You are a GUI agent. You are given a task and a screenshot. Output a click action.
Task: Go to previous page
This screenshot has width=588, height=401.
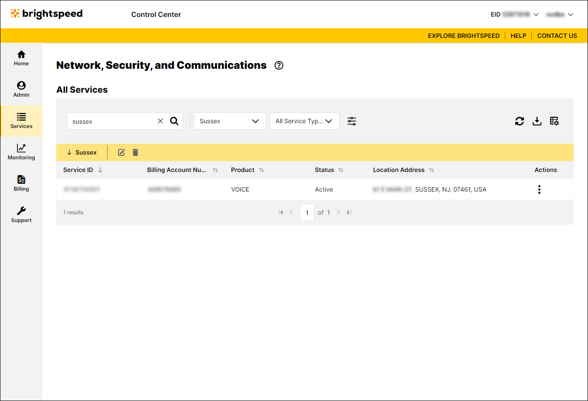coord(291,212)
